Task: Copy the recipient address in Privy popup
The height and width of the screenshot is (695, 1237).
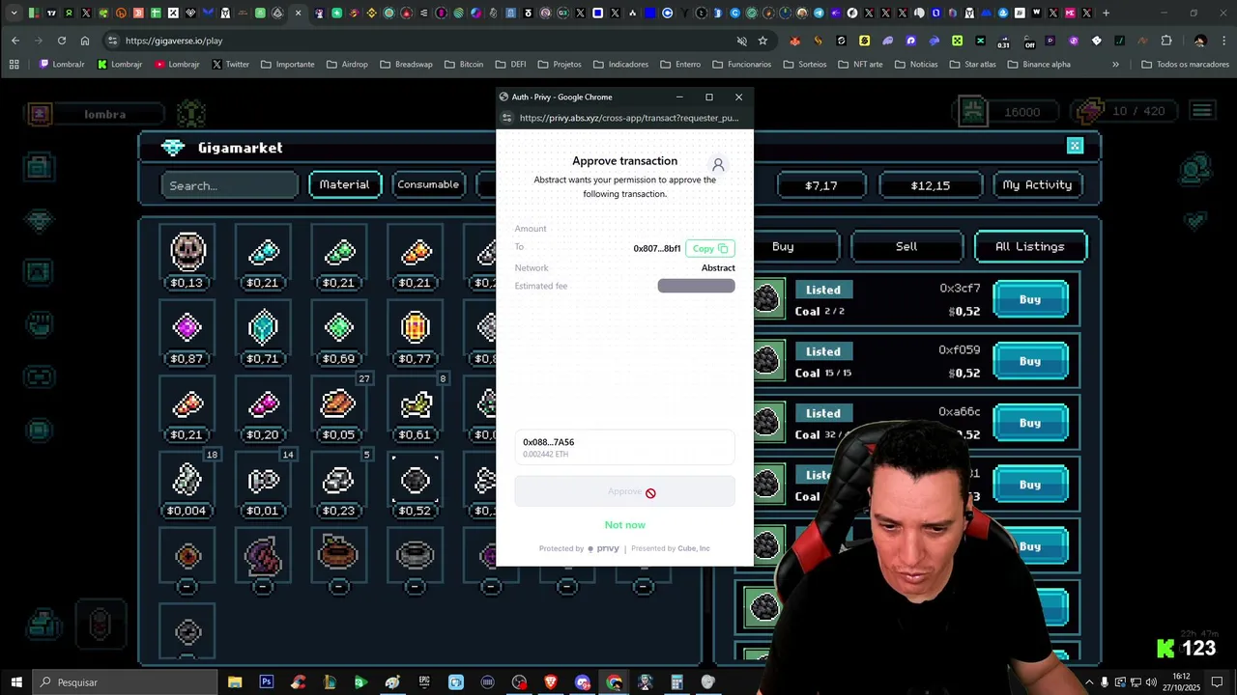Action: tap(710, 248)
